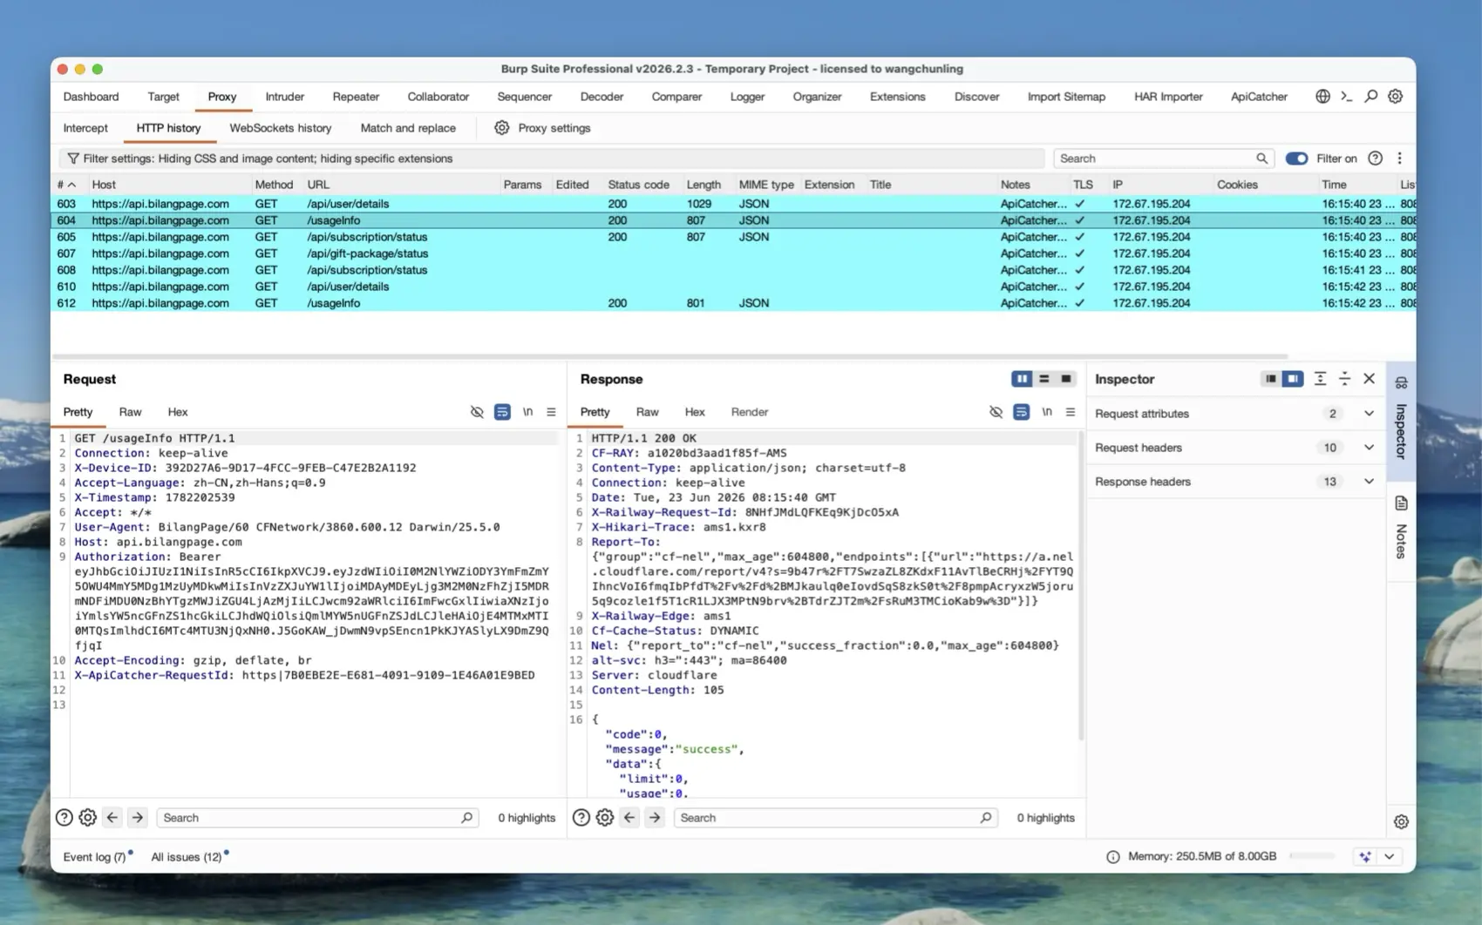
Task: Sort history by the # column header
Action: pos(66,185)
